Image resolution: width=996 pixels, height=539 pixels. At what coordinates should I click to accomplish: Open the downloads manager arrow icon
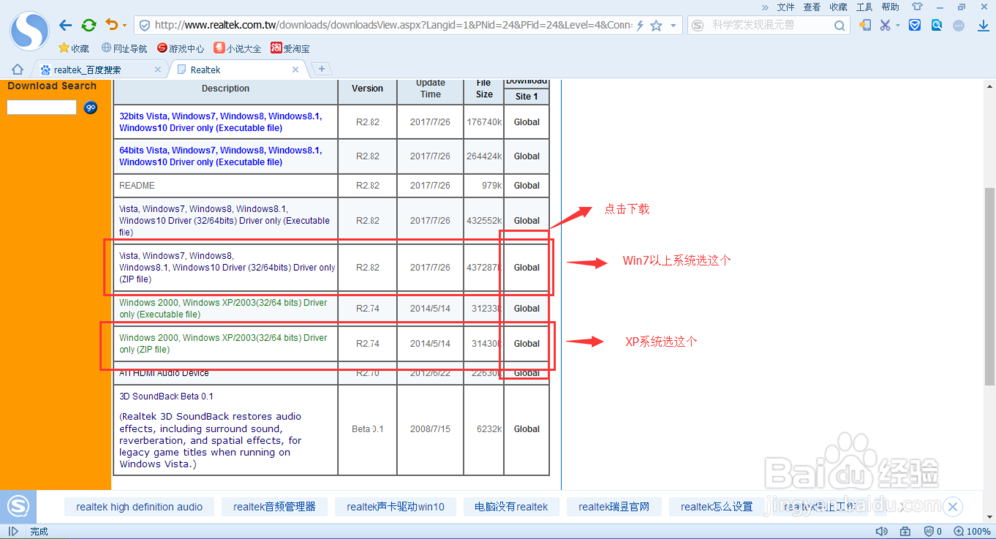[983, 26]
